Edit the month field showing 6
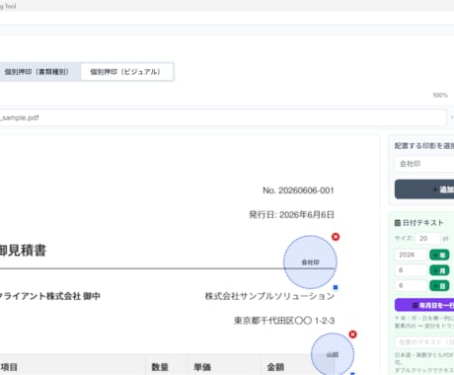This screenshot has height=375, width=454. coord(411,270)
